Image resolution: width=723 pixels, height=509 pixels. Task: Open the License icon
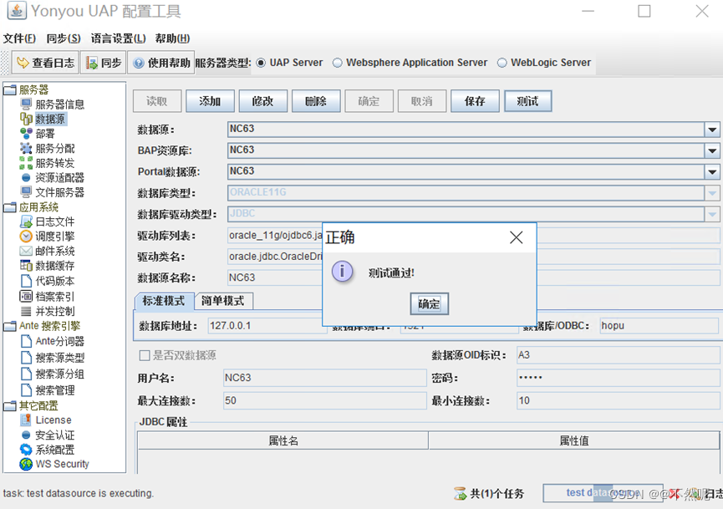click(26, 420)
